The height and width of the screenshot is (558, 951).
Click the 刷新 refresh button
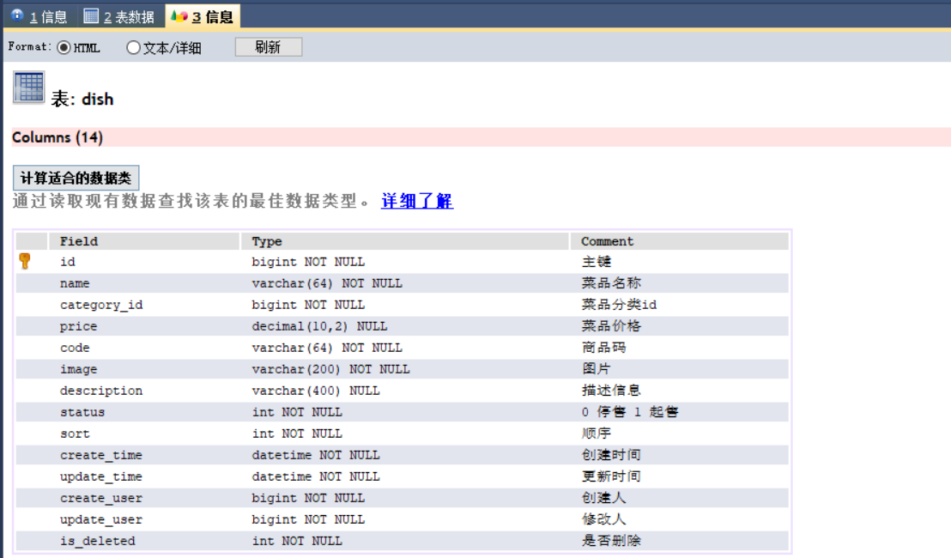(x=268, y=46)
